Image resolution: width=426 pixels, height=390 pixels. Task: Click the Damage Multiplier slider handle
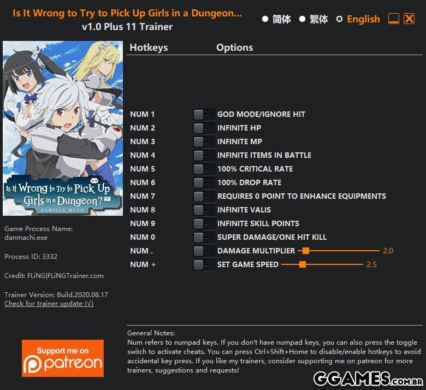pos(306,251)
